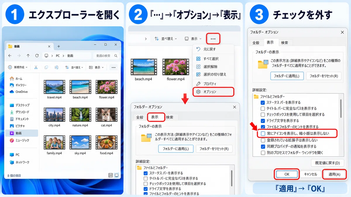The image size is (351, 197).
Task: Open オプション from the menu
Action: pyautogui.click(x=214, y=92)
